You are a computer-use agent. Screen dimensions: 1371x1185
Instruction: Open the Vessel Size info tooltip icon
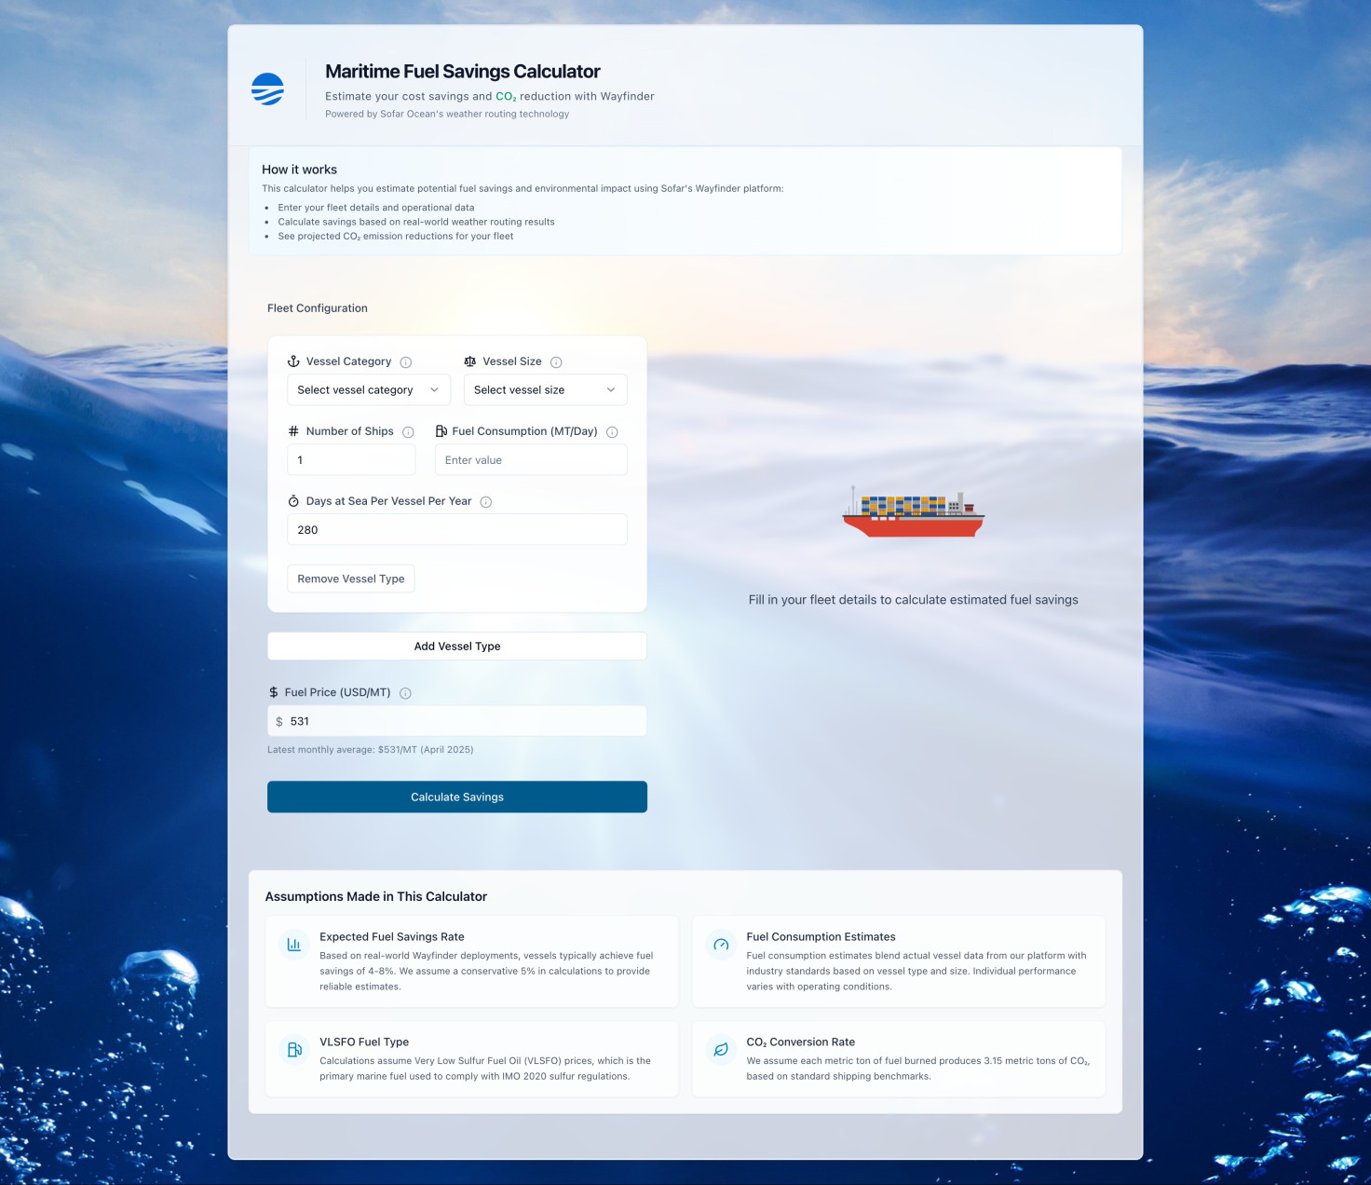click(556, 362)
